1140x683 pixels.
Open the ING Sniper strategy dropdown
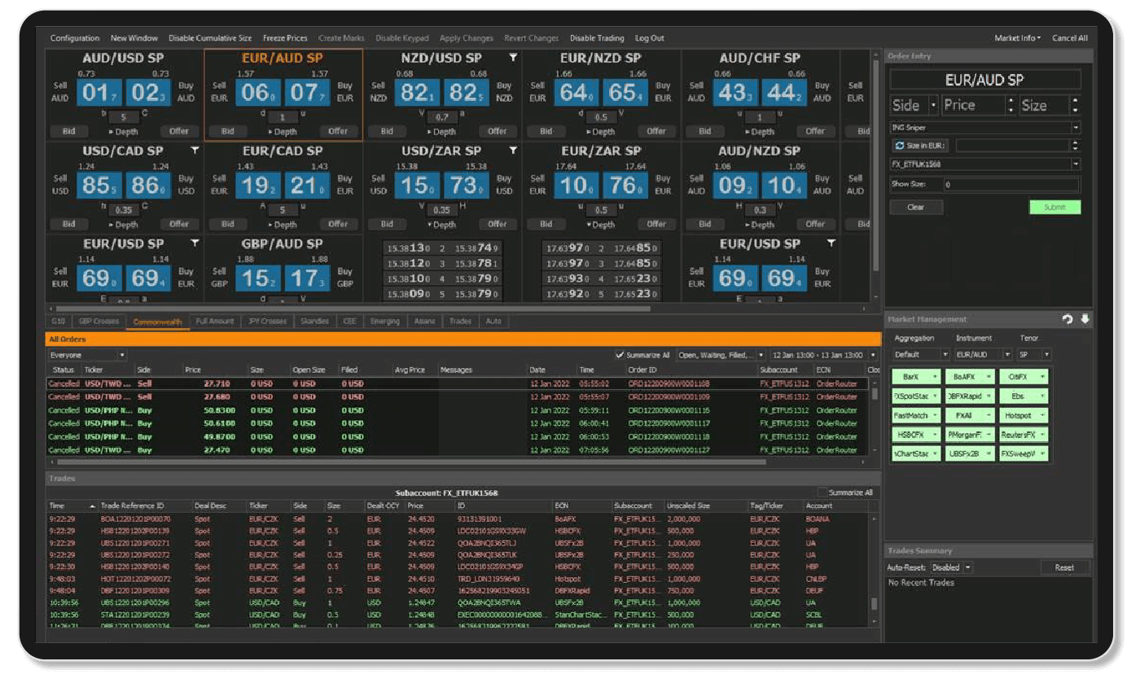click(x=985, y=128)
